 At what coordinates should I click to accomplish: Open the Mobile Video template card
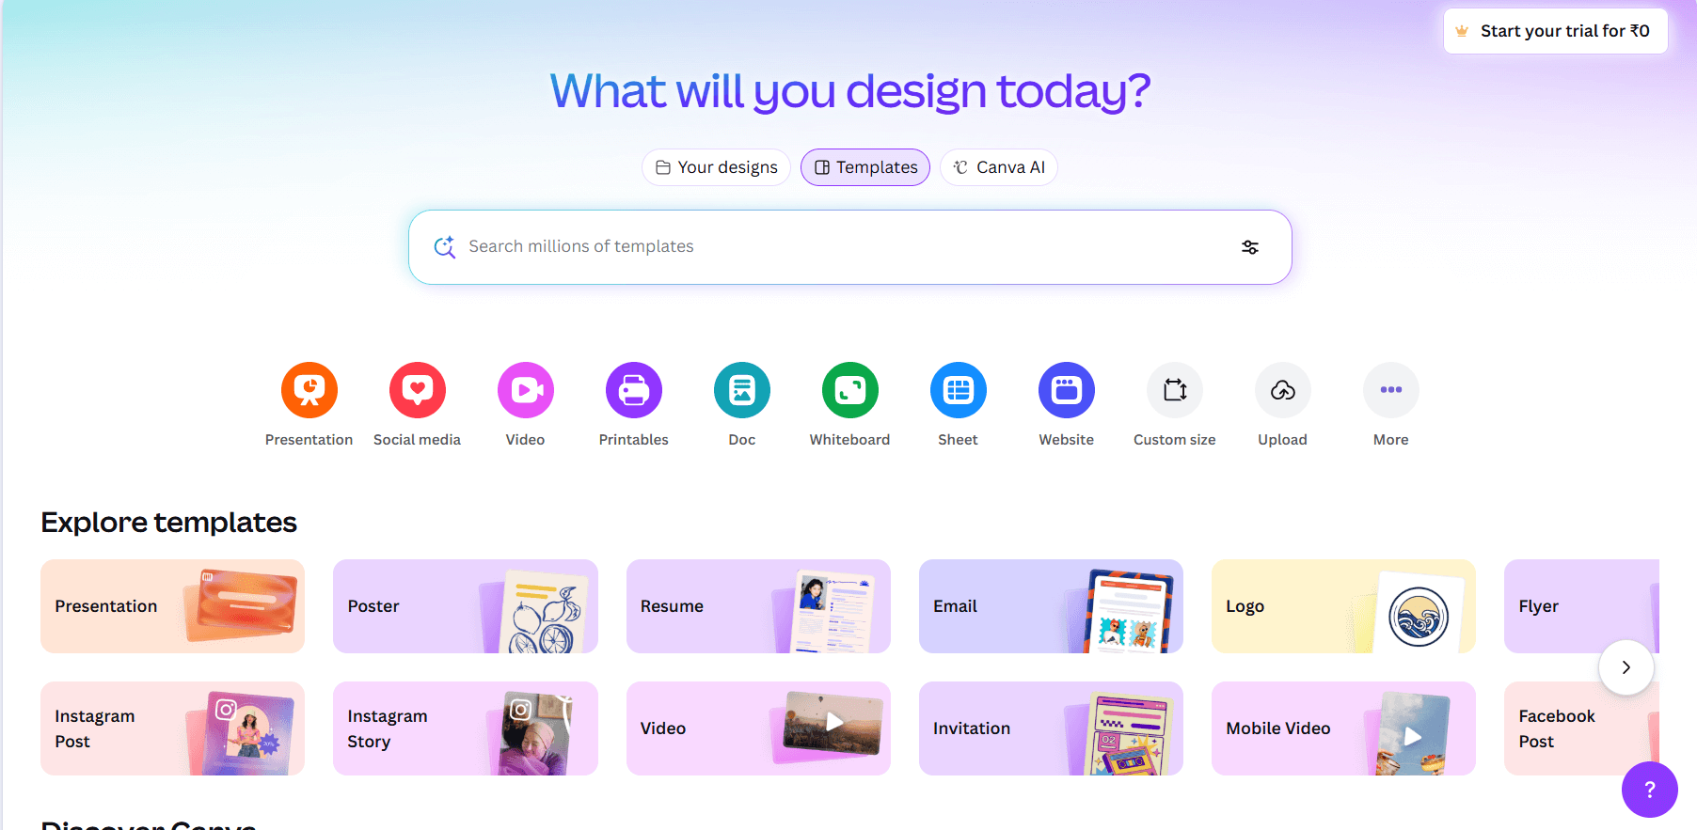(x=1343, y=728)
